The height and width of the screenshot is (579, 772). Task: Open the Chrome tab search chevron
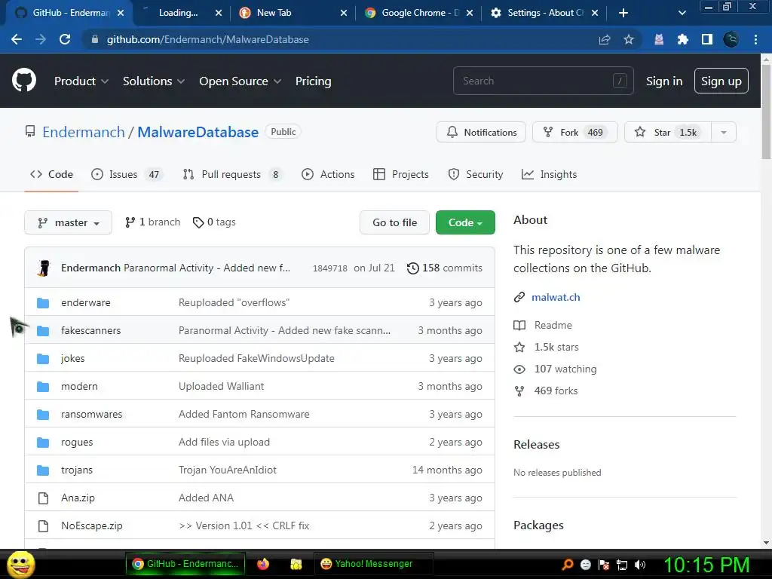682,13
